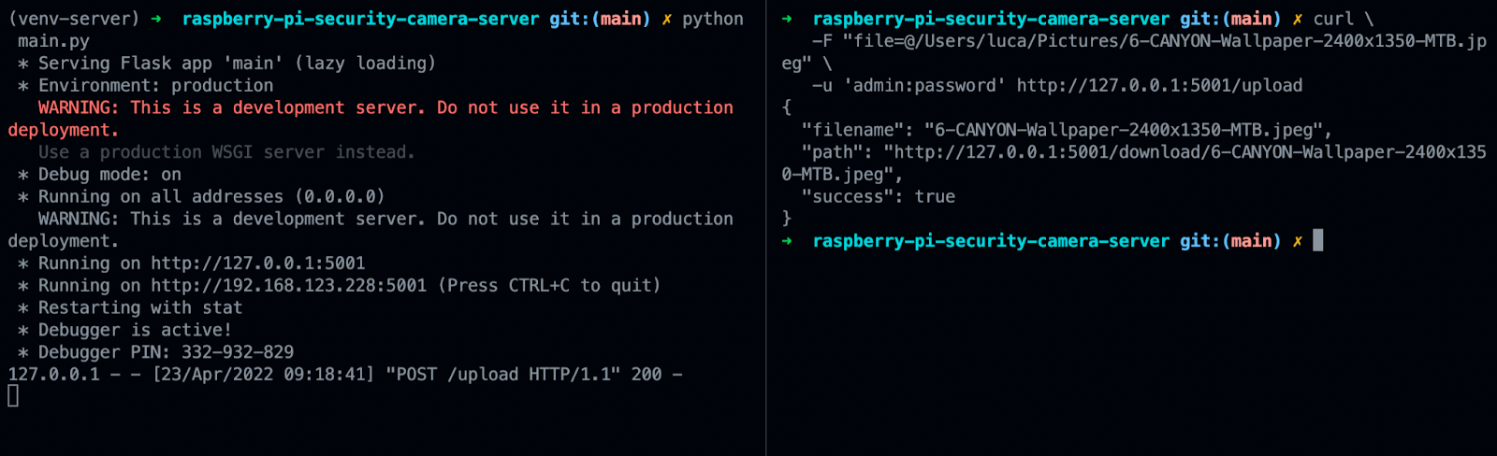The width and height of the screenshot is (1497, 456).
Task: Click the red WARNING development server text
Action: (385, 108)
